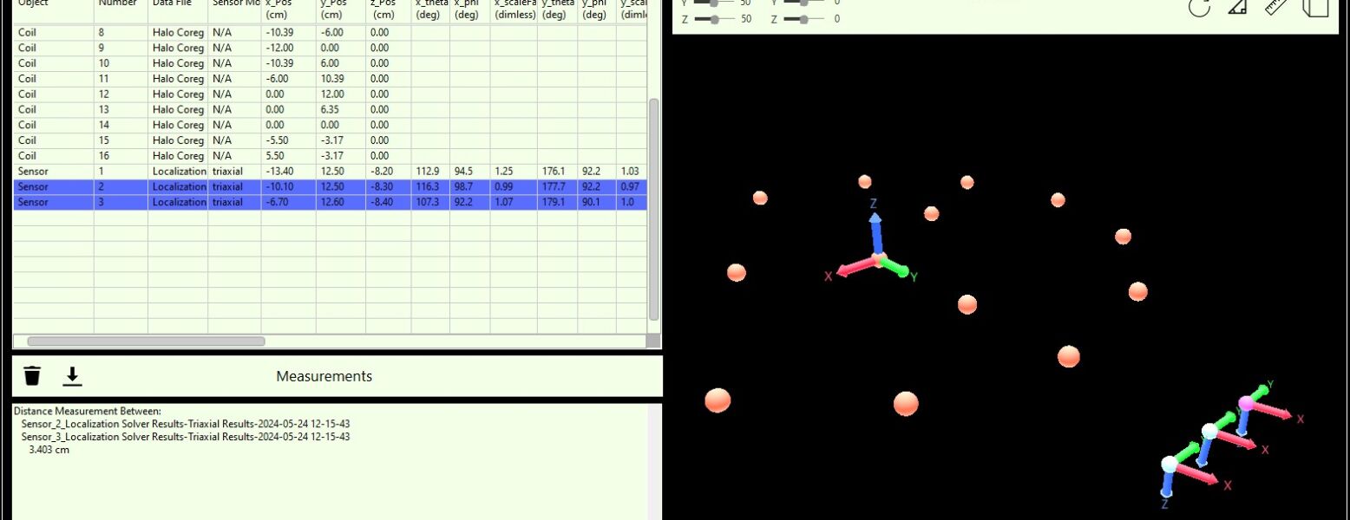Click the cube view icon in 3D toolbar

[x=1316, y=7]
